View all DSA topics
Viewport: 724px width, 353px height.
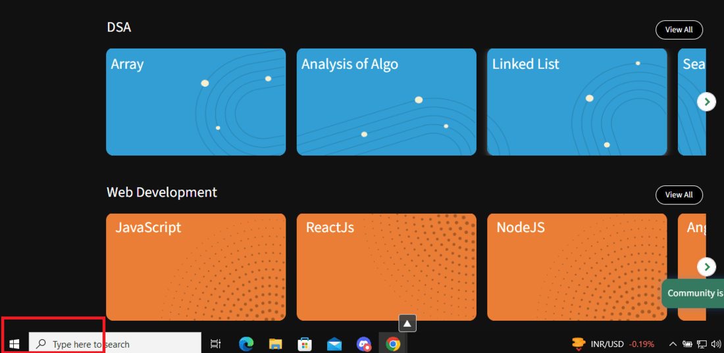point(679,30)
